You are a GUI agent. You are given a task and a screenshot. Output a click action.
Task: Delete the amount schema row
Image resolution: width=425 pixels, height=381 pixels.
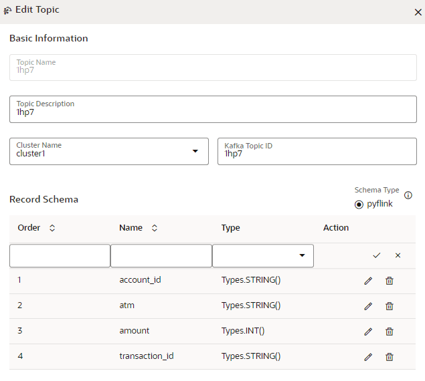pyautogui.click(x=390, y=332)
